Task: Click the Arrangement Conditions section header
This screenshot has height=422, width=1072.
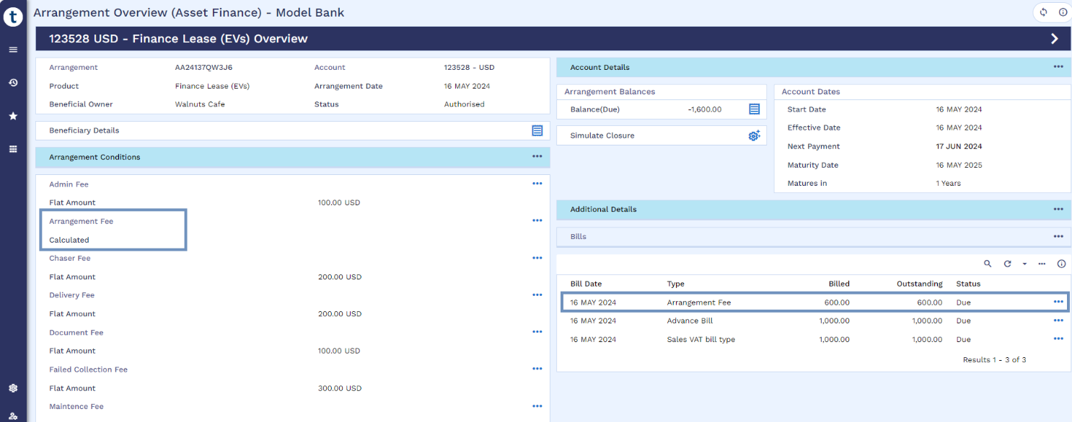Action: pyautogui.click(x=293, y=157)
